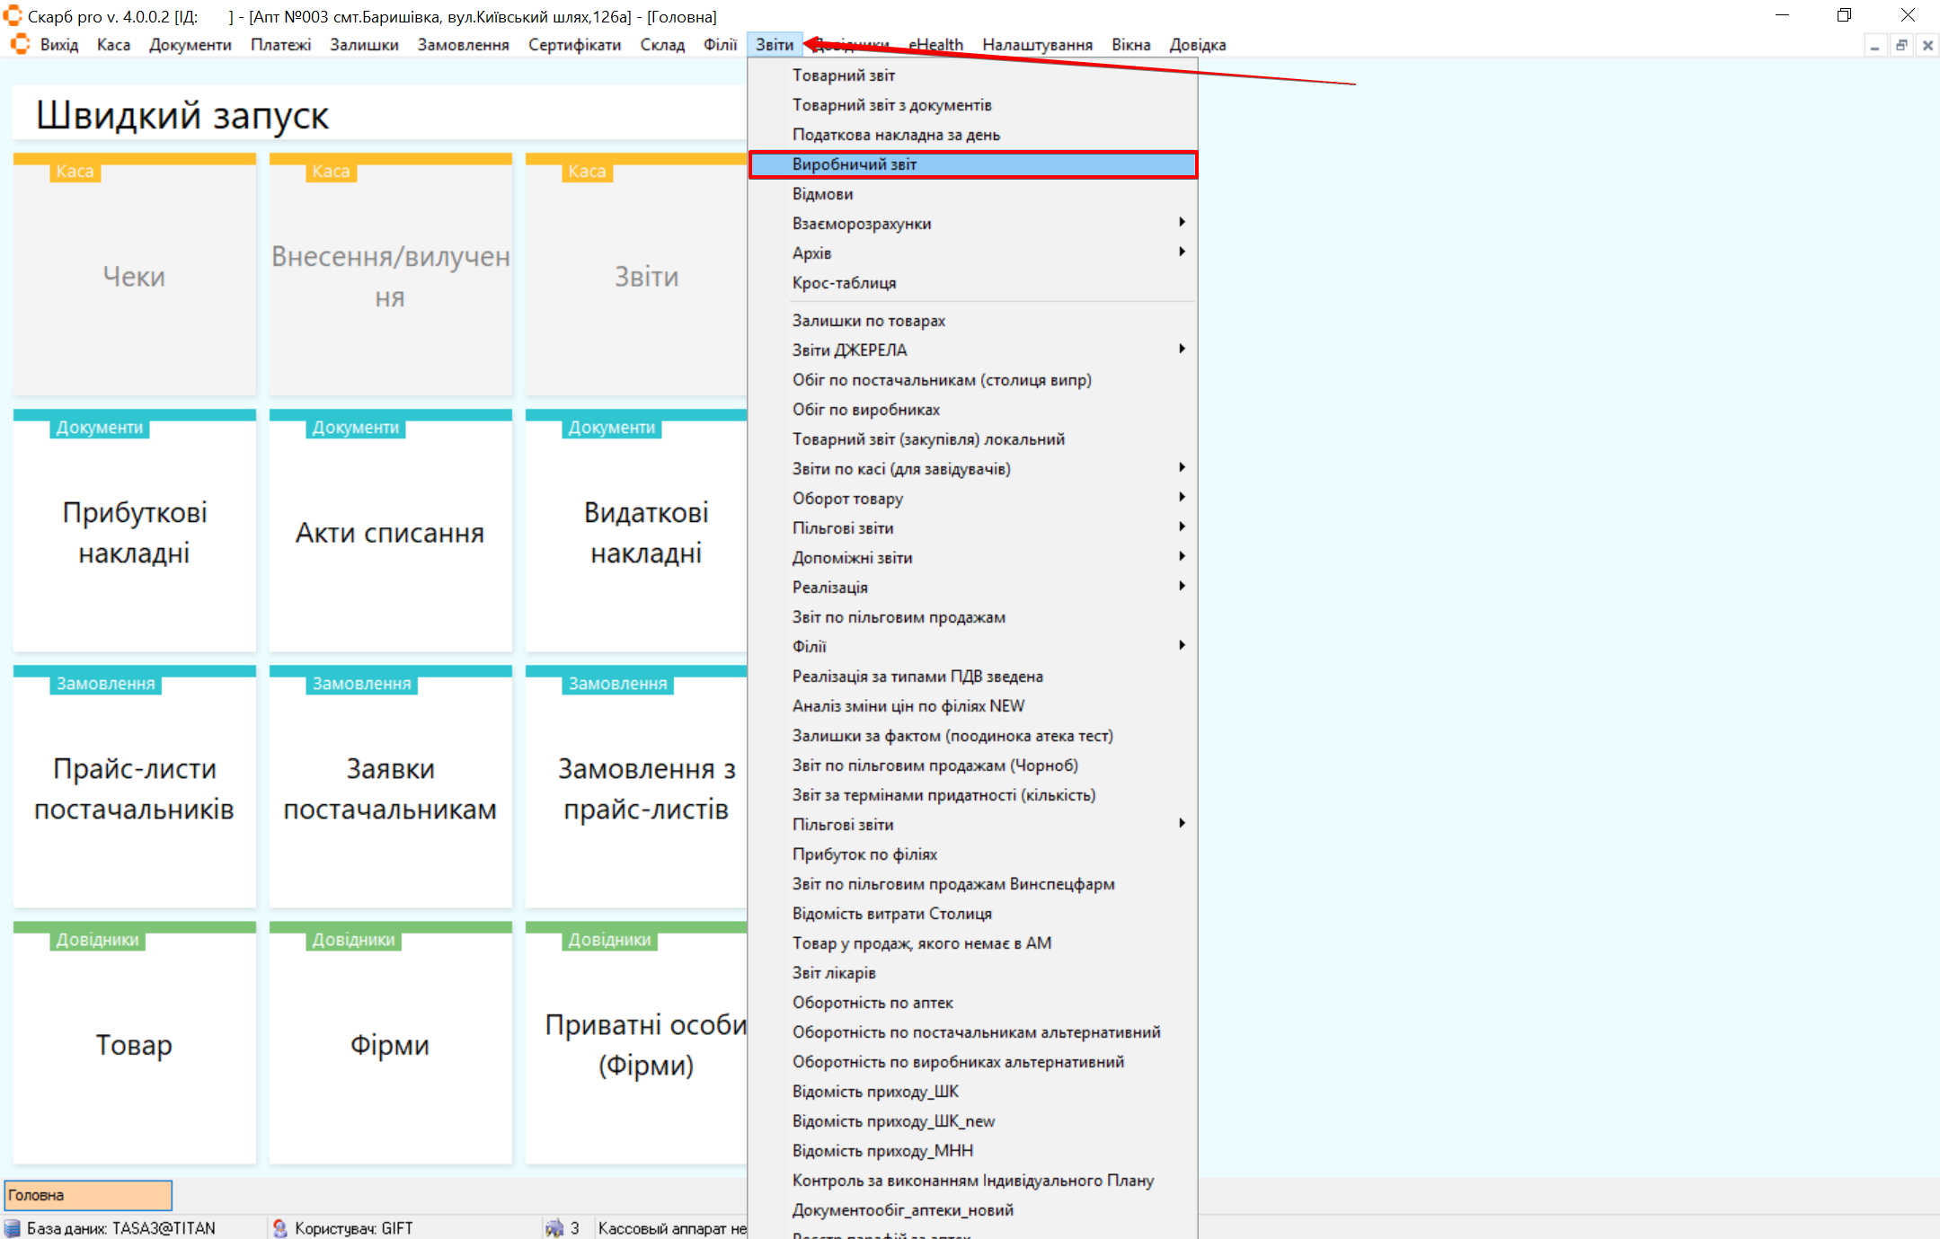Open the Документи menu
1940x1239 pixels.
[x=190, y=45]
